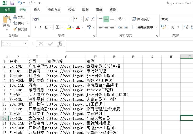Click the Excel application logo icon

[x=5, y=3]
